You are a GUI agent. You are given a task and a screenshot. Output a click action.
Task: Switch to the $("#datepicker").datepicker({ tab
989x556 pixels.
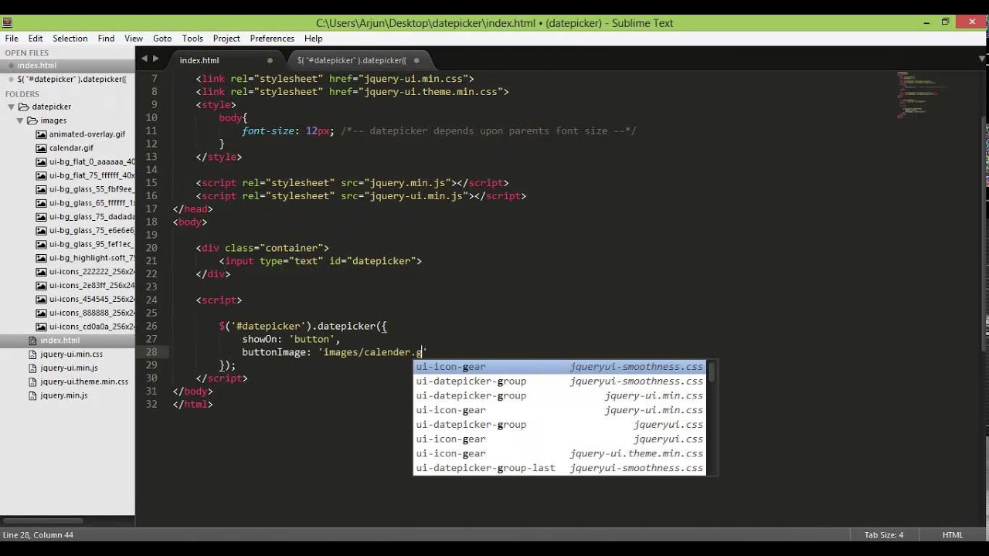351,60
